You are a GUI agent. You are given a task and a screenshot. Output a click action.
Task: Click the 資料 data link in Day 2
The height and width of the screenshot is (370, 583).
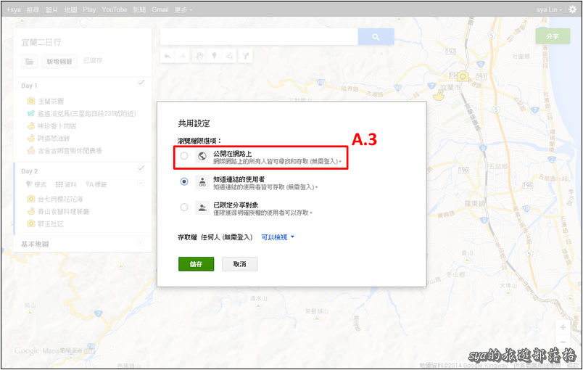pyautogui.click(x=66, y=184)
